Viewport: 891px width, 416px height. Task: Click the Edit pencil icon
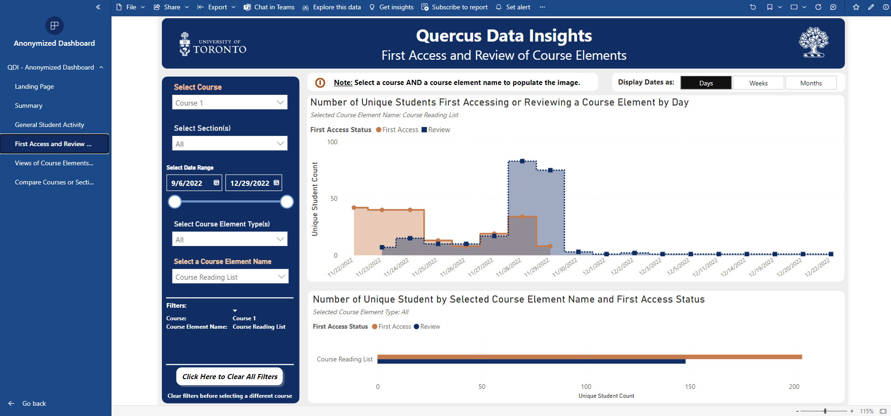pyautogui.click(x=871, y=7)
